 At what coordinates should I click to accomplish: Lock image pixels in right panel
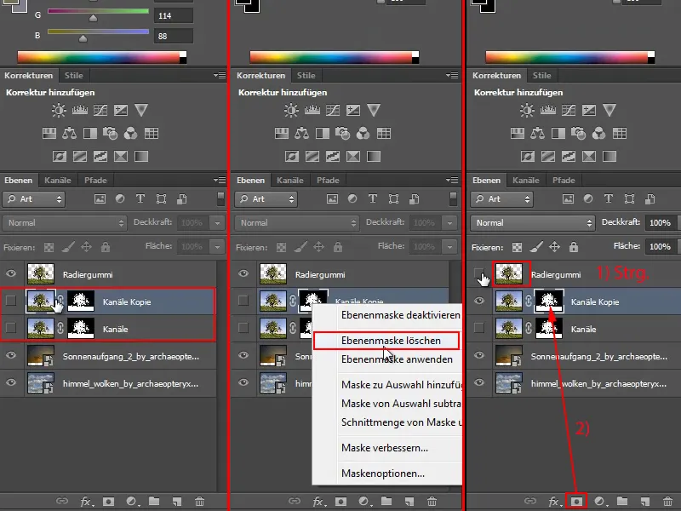(x=536, y=247)
